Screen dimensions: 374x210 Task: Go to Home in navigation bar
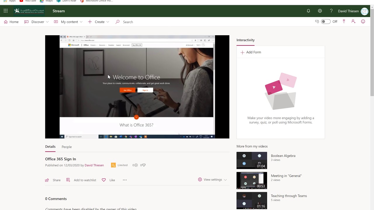11,22
